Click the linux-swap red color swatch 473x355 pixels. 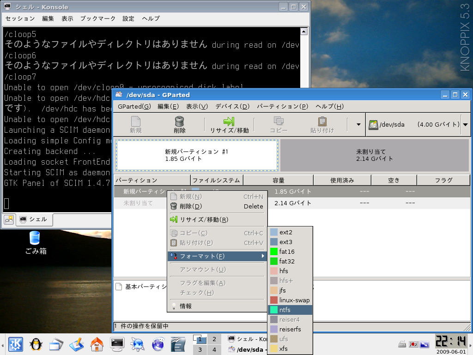[x=274, y=300]
